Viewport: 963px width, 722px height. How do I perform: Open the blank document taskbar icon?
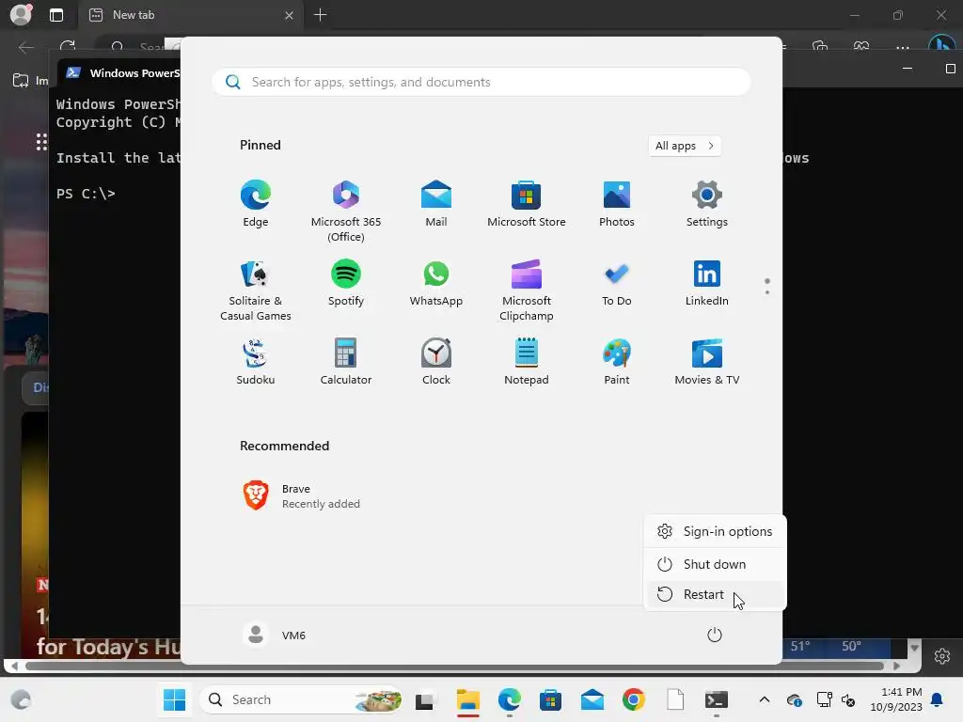(675, 699)
